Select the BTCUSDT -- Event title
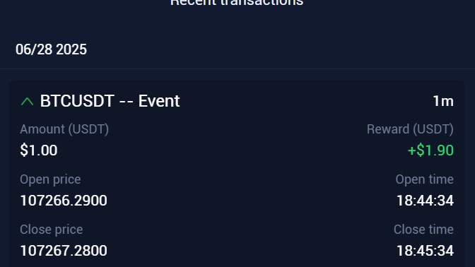This screenshot has width=475, height=267. tap(110, 101)
